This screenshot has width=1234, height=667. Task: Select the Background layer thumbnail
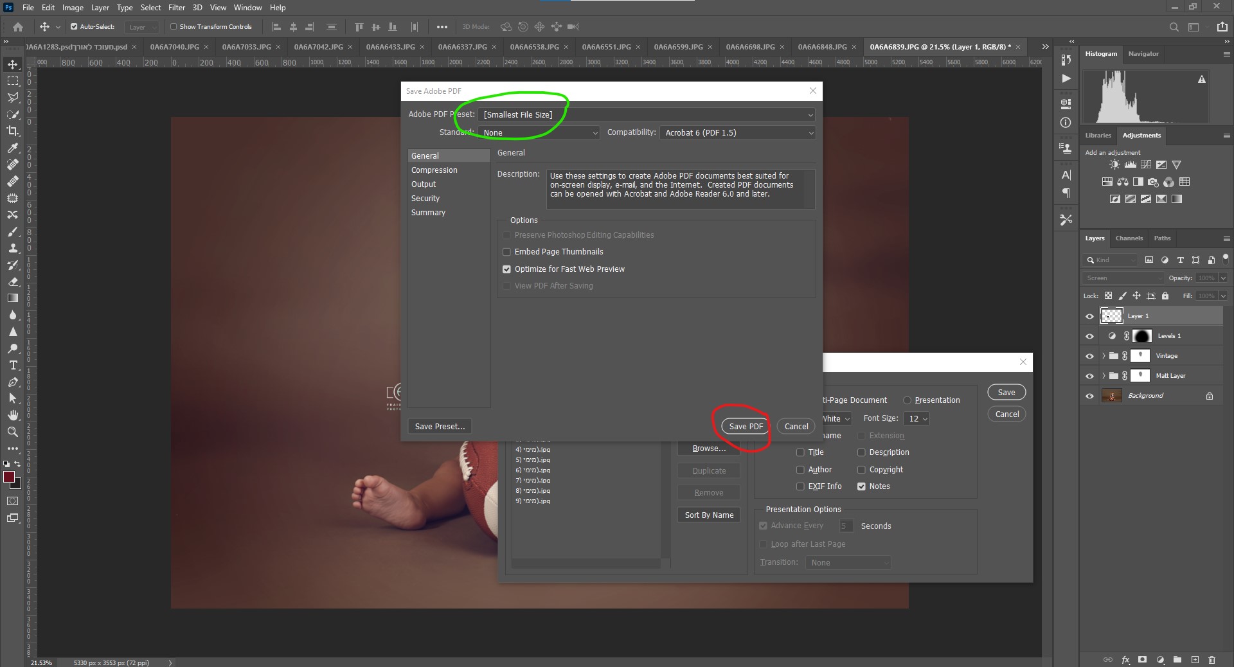coord(1112,396)
